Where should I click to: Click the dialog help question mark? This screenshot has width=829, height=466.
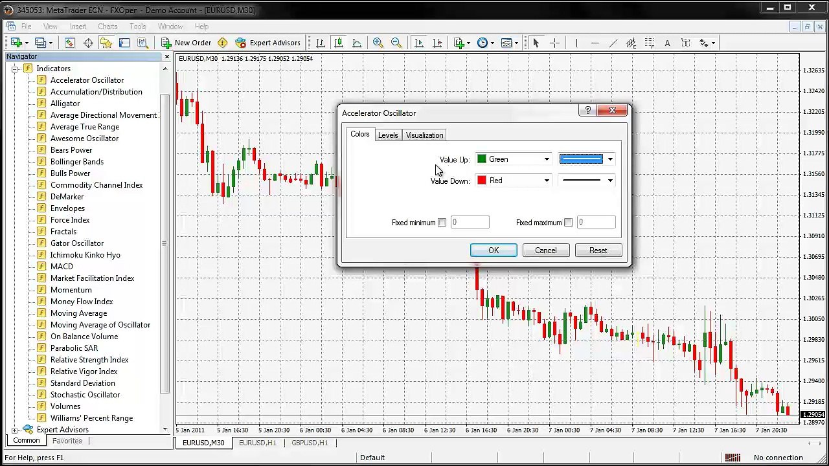point(588,111)
